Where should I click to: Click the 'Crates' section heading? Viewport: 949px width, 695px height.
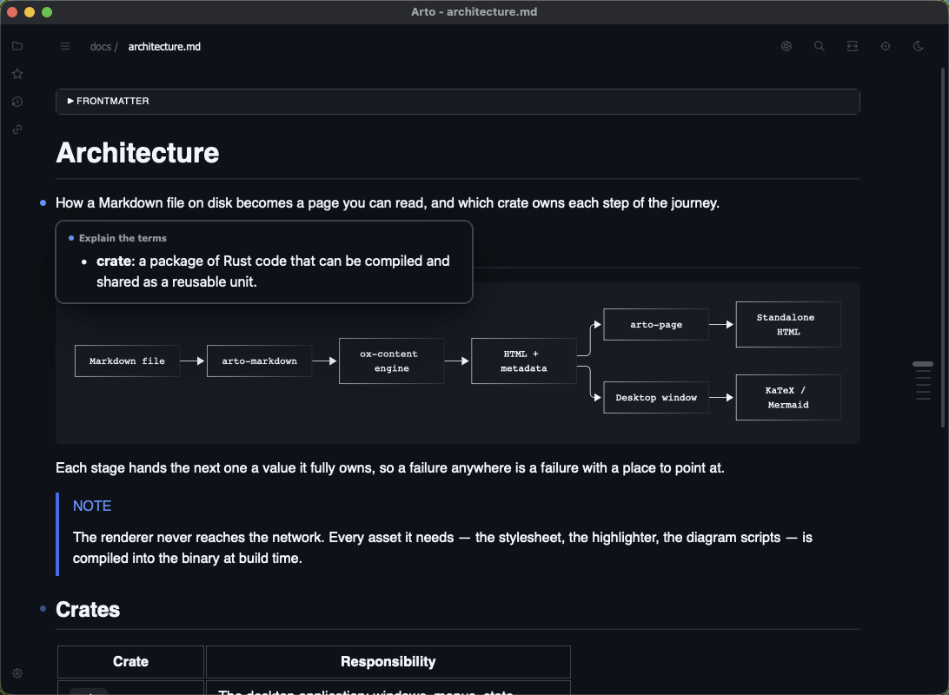tap(88, 609)
